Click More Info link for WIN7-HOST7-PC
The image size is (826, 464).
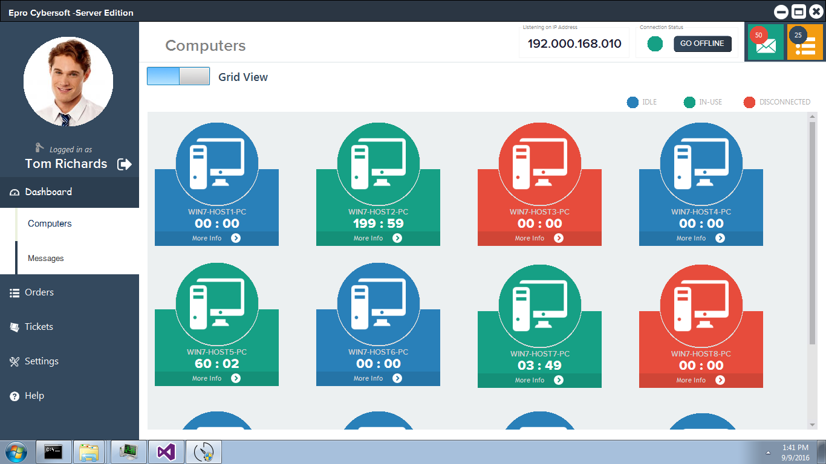click(x=530, y=380)
